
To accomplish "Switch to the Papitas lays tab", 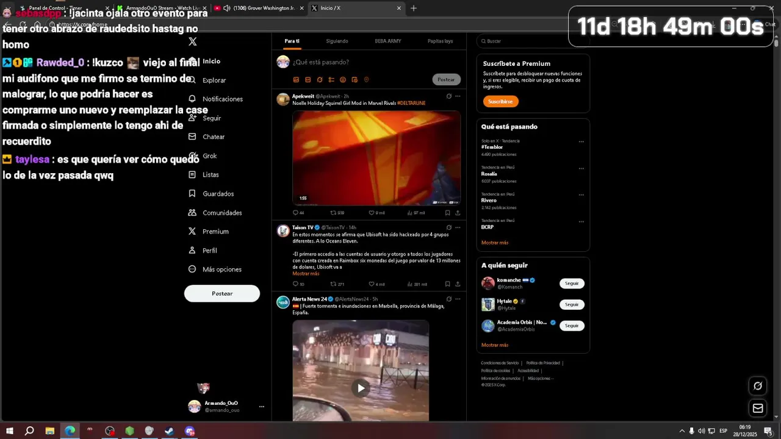I will pos(440,41).
